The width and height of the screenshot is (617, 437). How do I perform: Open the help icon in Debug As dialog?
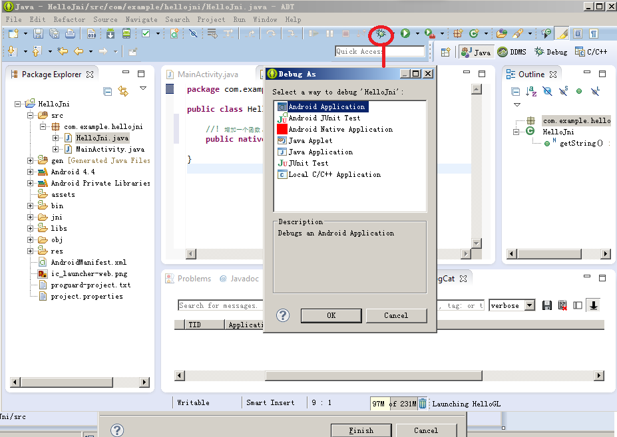click(283, 315)
